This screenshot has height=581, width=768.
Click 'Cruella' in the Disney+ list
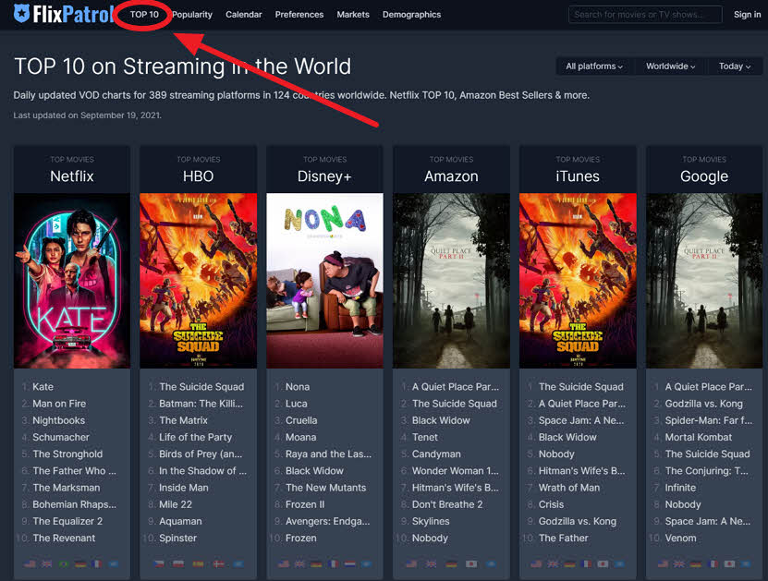[301, 420]
